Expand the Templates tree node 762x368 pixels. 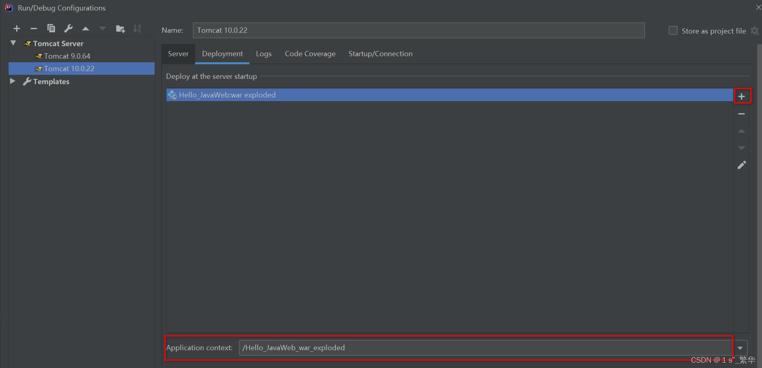point(13,81)
